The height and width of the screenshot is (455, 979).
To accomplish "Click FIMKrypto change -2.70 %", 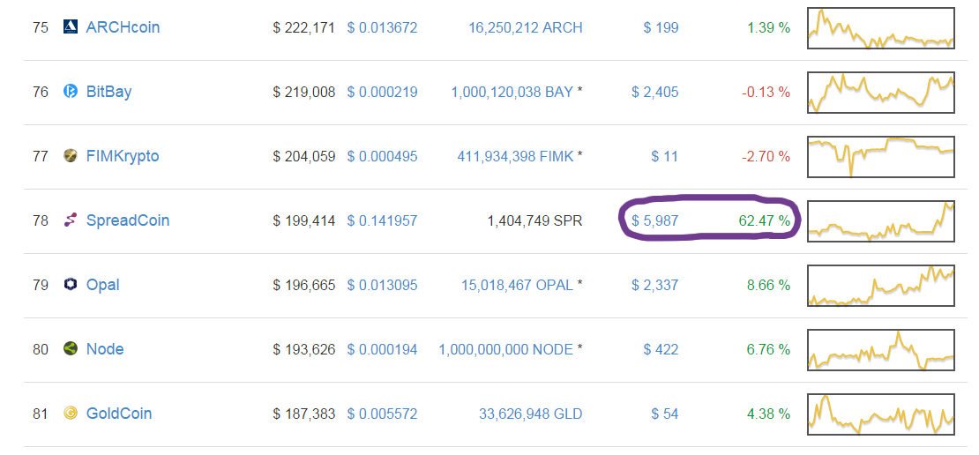I will (766, 156).
